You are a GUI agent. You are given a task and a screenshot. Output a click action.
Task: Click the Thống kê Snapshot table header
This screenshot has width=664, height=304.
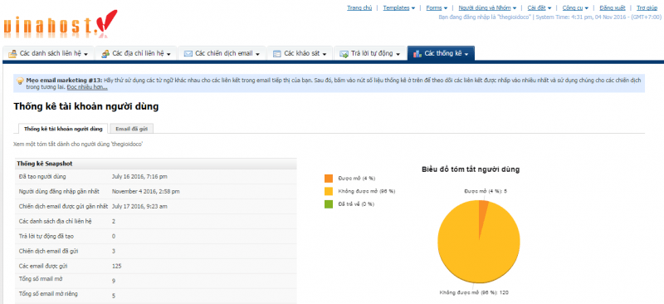pos(155,164)
